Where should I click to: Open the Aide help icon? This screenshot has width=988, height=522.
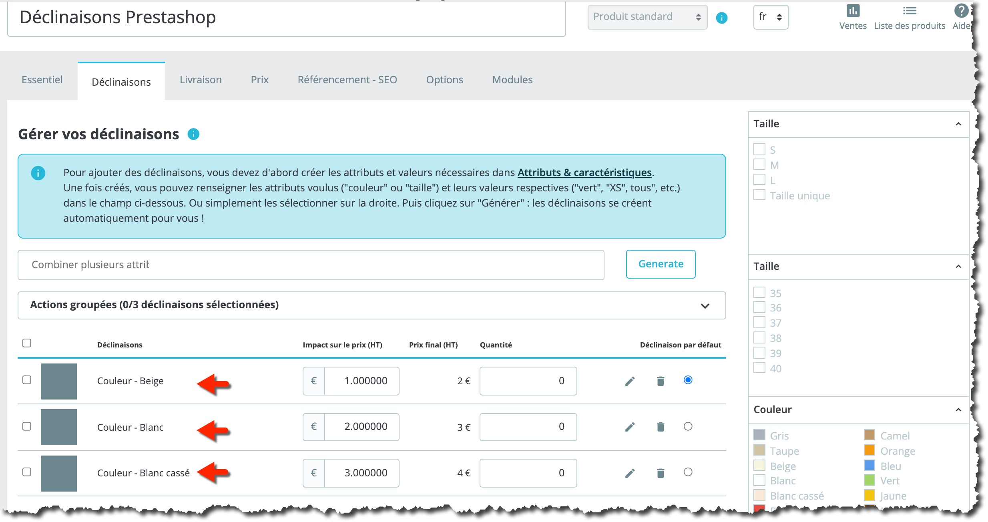[961, 11]
